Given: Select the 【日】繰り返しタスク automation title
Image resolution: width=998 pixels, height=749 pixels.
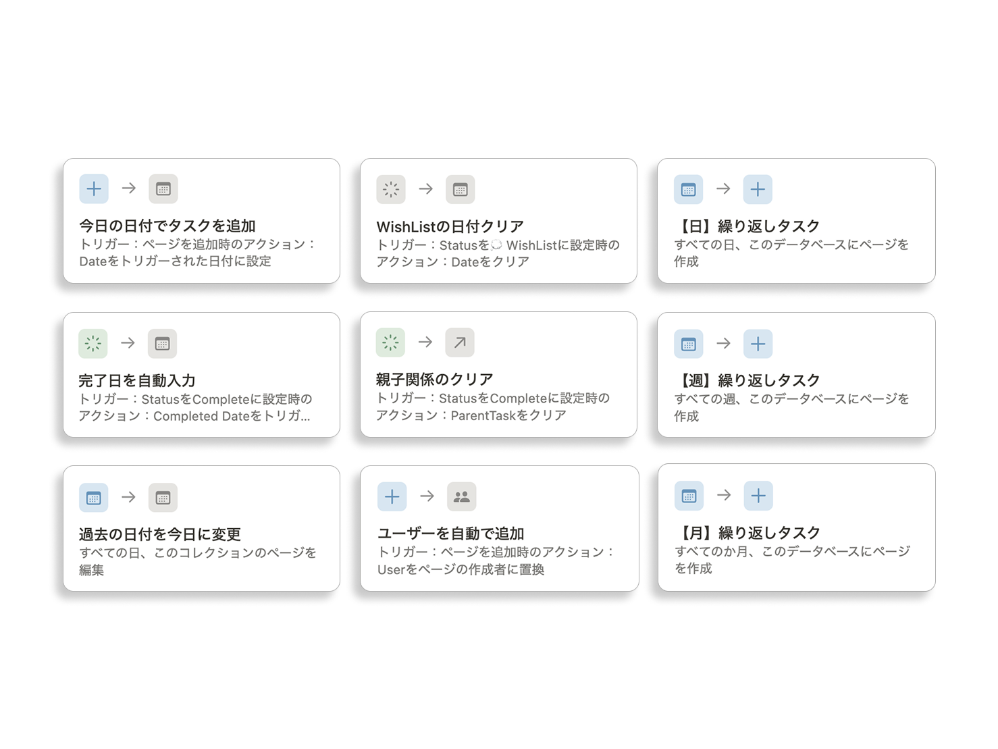Looking at the screenshot, I should [747, 226].
